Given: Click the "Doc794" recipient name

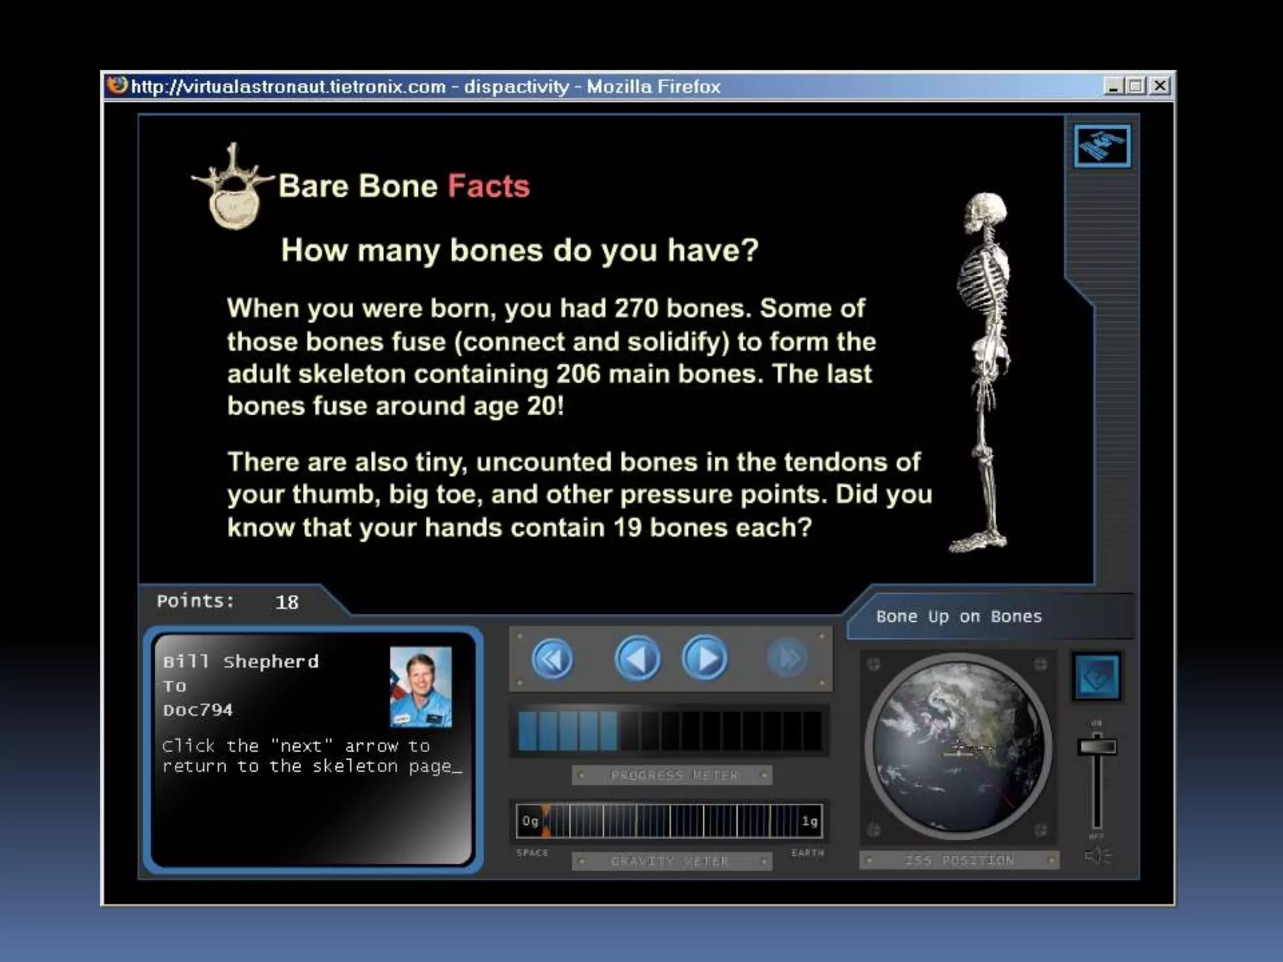Looking at the screenshot, I should 197,710.
